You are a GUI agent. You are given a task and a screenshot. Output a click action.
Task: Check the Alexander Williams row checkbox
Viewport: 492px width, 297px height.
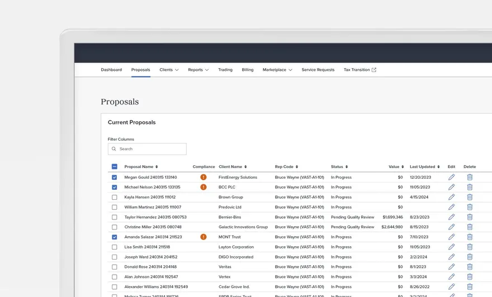(115, 287)
